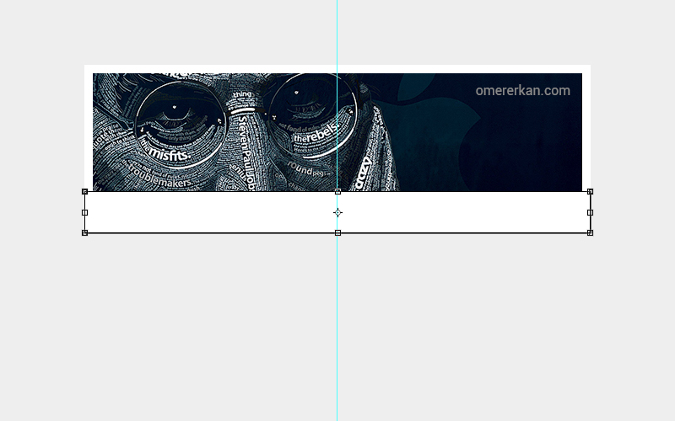Click the middle-right transform handle
The image size is (675, 421).
590,212
